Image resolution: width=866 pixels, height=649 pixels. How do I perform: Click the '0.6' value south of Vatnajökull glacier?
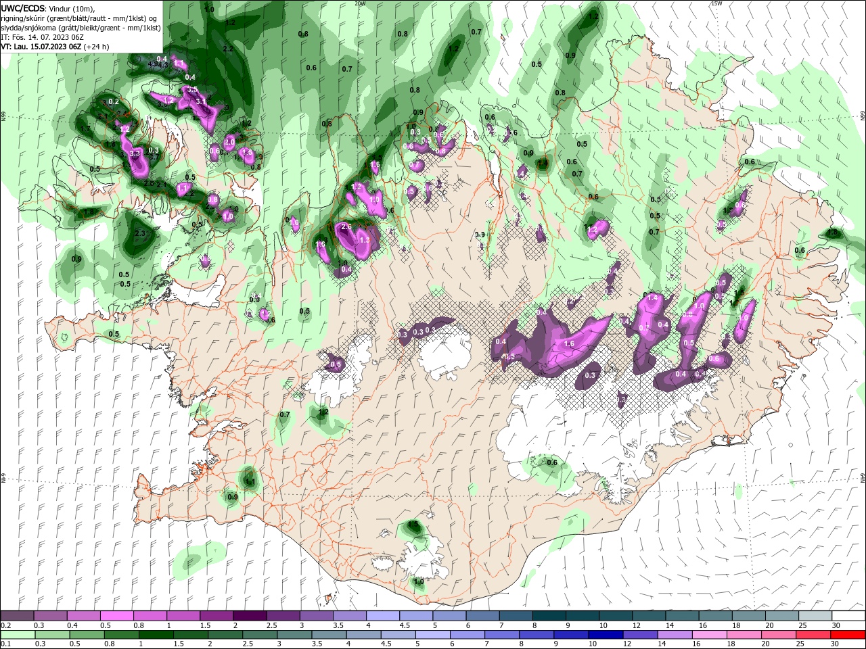coord(552,462)
